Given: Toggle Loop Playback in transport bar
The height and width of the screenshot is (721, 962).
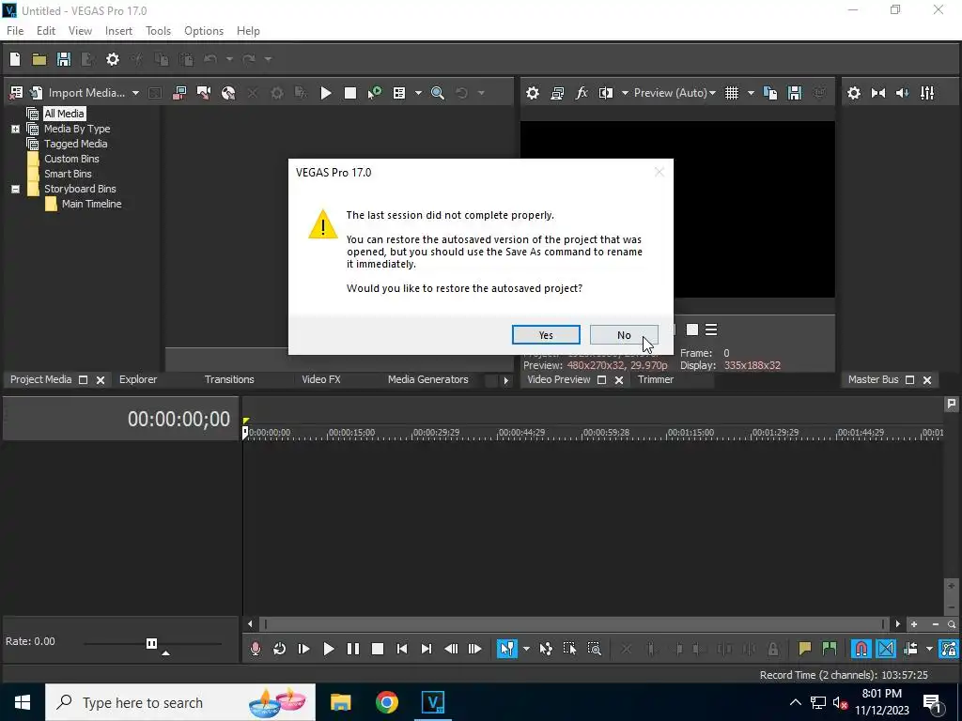Looking at the screenshot, I should coord(280,649).
